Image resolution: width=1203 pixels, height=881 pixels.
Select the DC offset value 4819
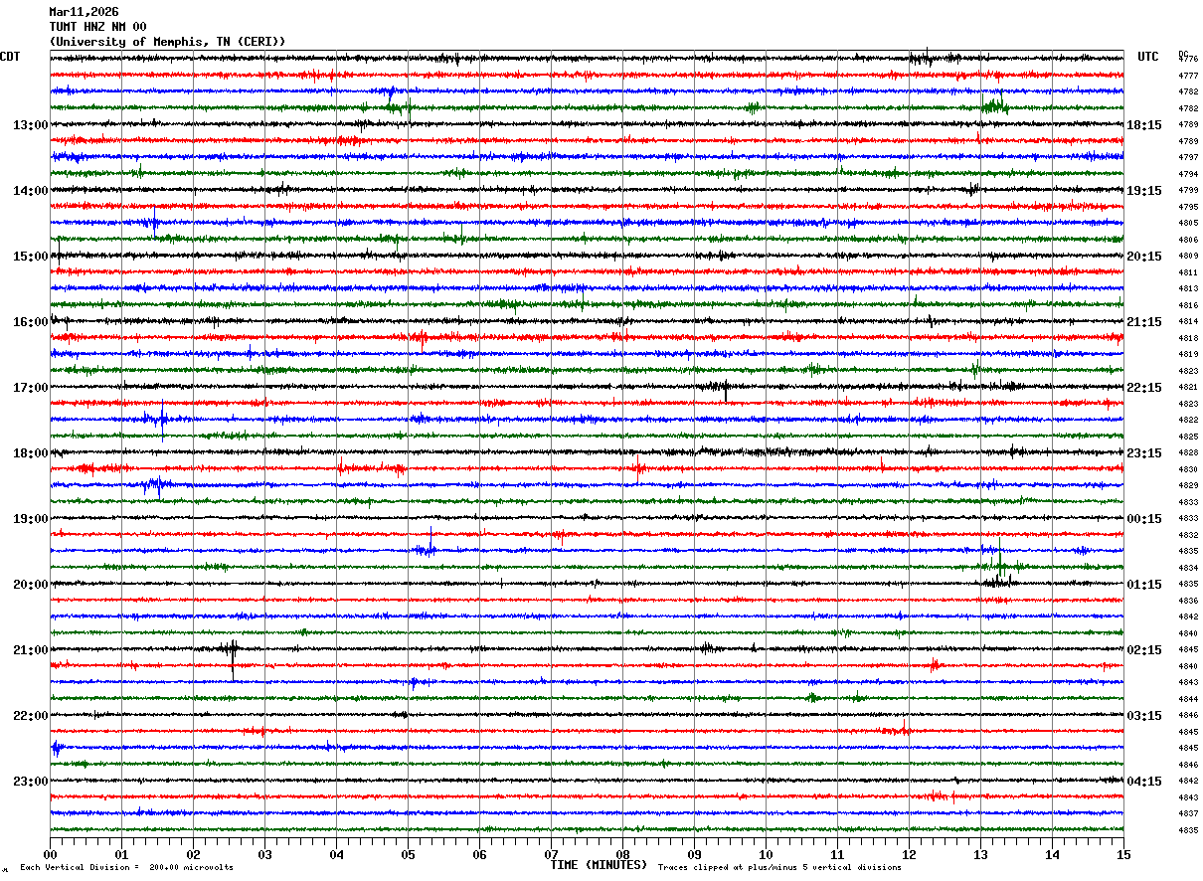pos(1188,354)
